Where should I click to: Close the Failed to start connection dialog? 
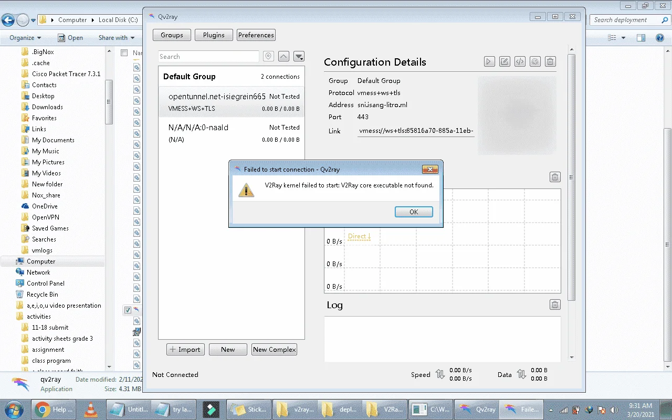tap(430, 169)
